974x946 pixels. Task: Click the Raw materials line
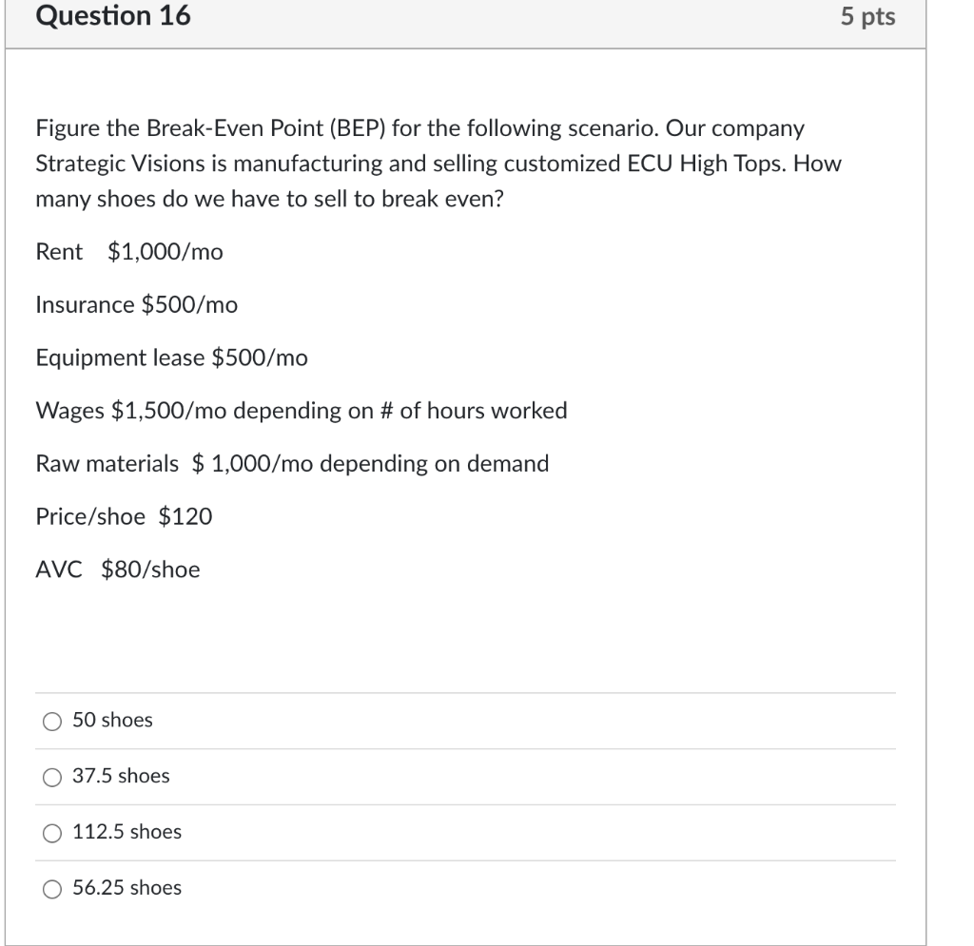click(x=292, y=464)
